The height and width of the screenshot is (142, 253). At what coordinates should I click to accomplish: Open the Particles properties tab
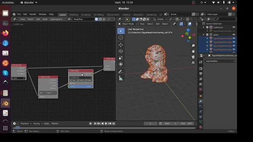(x=201, y=106)
